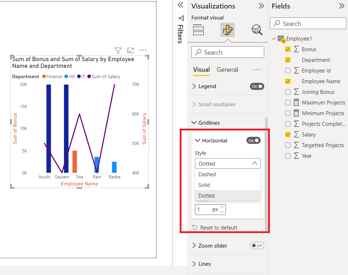Enable the Zoom slider toggle
Image resolution: width=348 pixels, height=275 pixels.
coord(257,246)
